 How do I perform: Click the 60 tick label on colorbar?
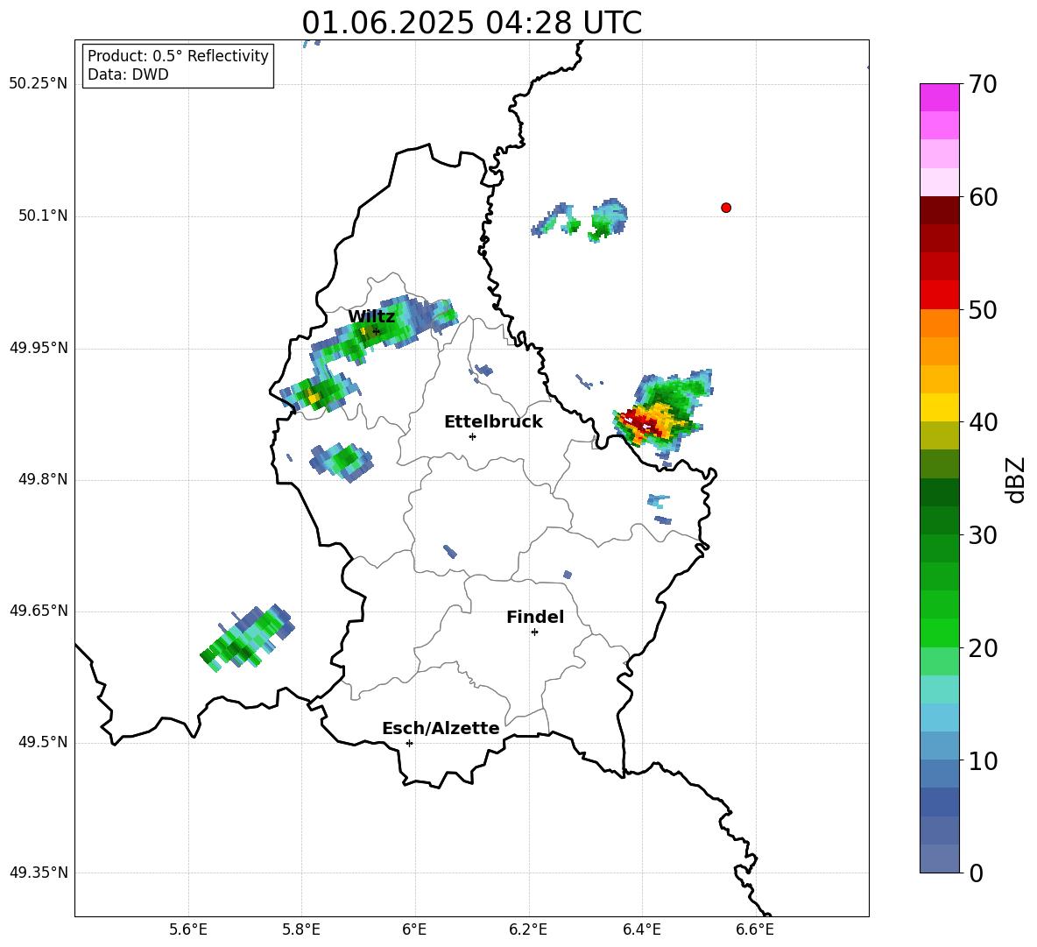tap(983, 197)
